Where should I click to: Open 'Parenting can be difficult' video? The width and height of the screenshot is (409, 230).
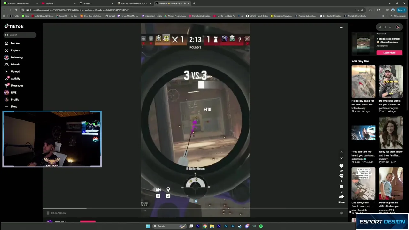pyautogui.click(x=391, y=184)
